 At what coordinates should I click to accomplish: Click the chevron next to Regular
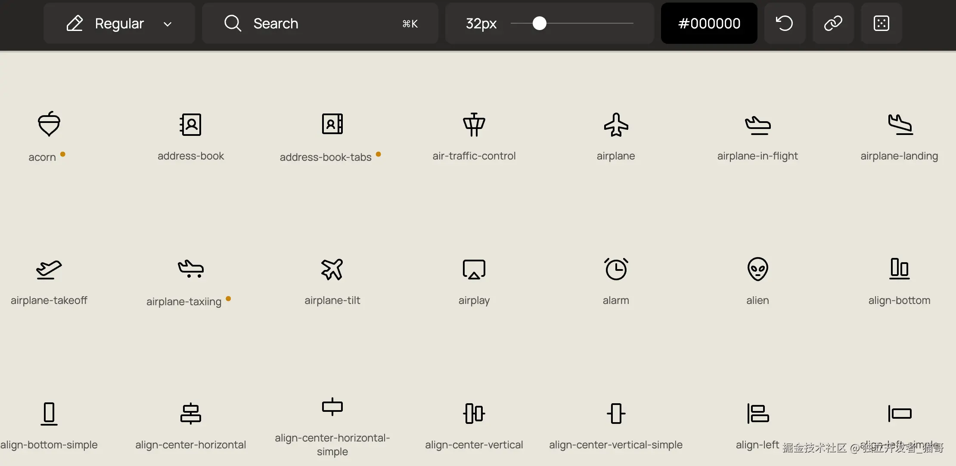(168, 24)
